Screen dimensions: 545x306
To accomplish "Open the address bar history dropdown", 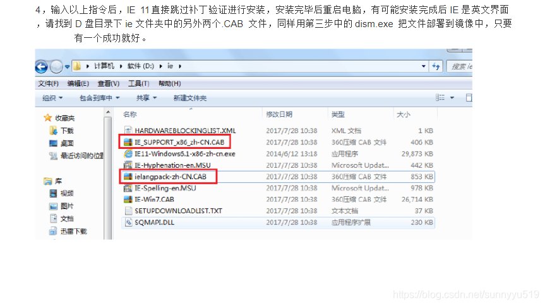I will coord(423,66).
